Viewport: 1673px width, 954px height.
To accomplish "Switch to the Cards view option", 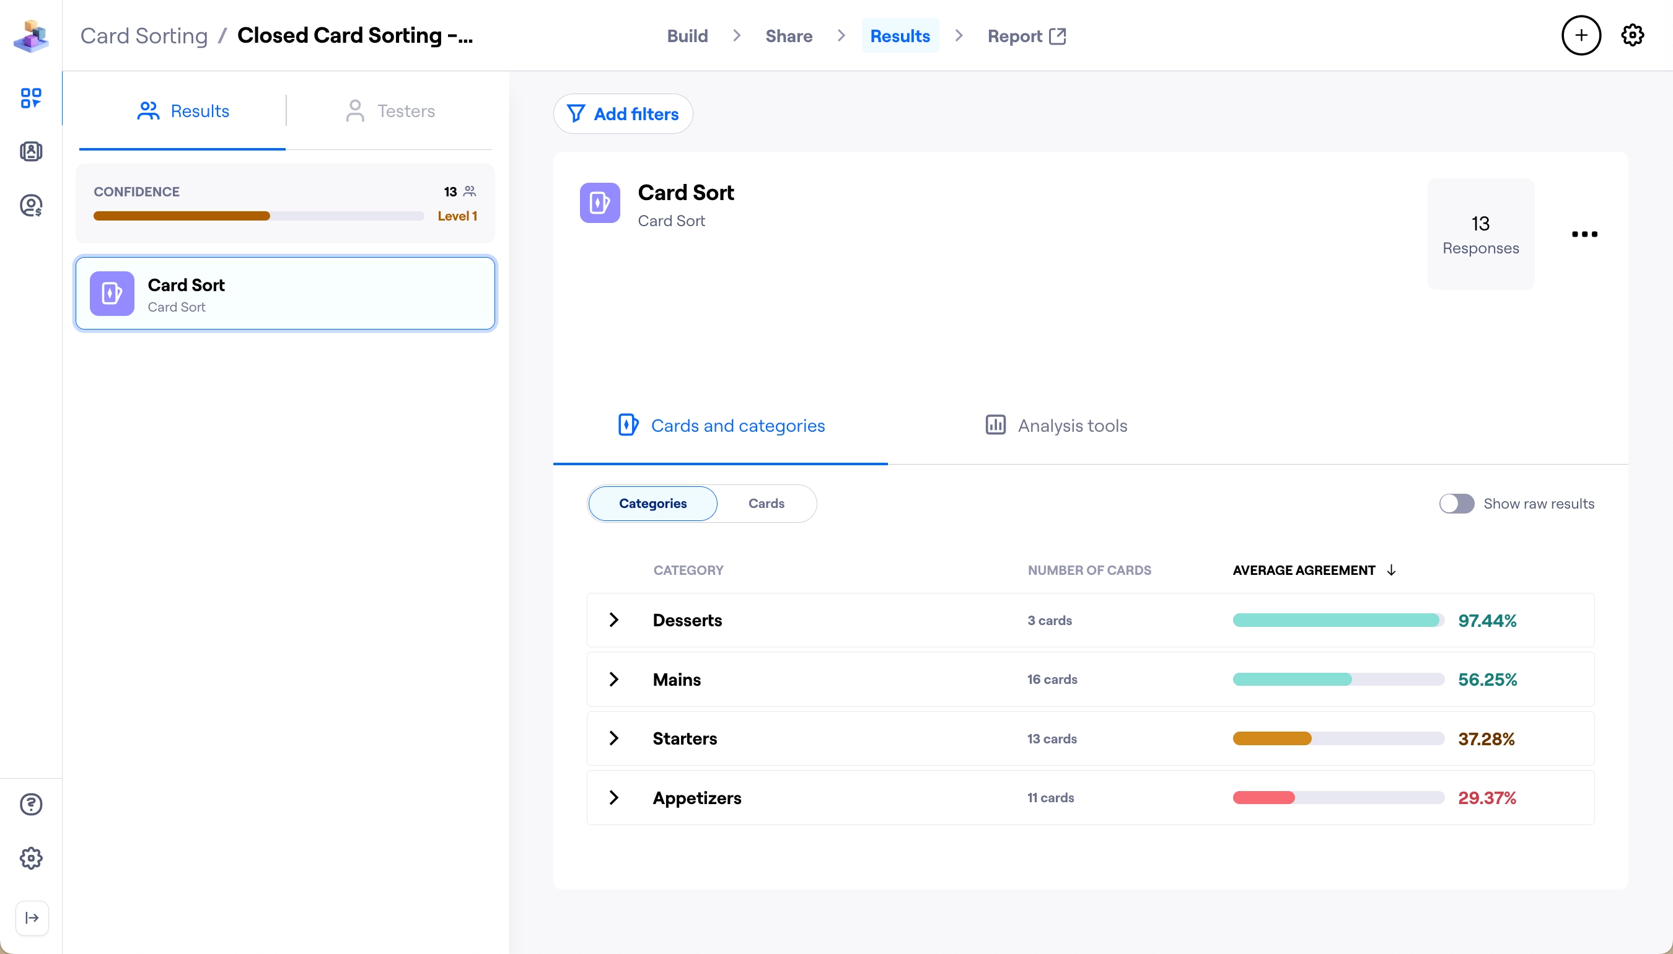I will (765, 503).
